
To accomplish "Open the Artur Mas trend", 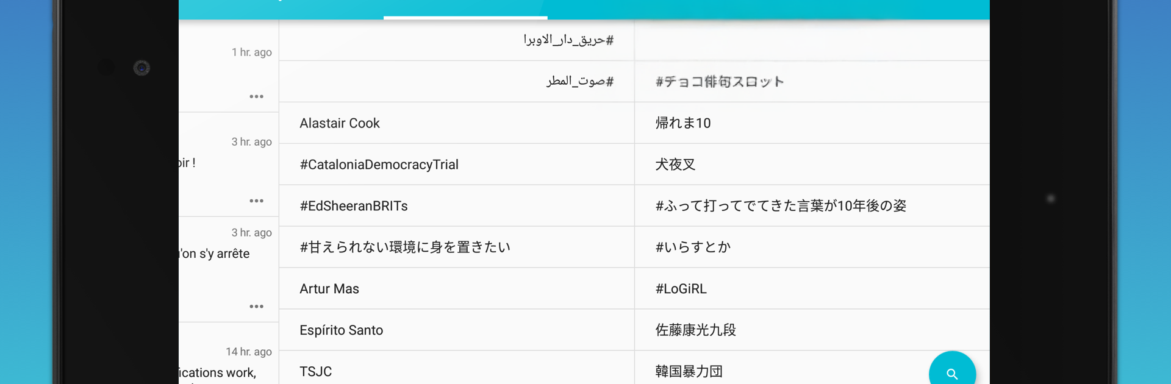I will (x=329, y=289).
